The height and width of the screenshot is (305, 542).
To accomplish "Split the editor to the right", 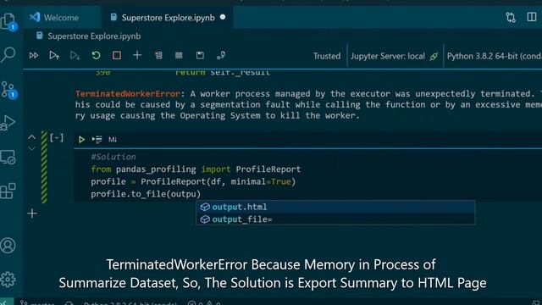I will [532, 17].
